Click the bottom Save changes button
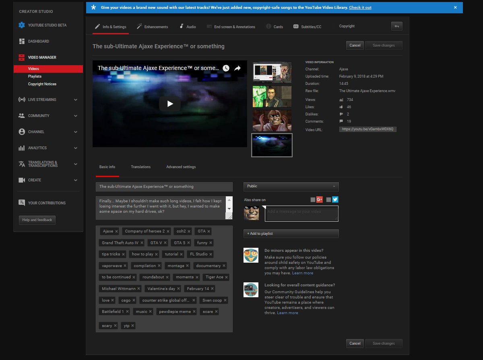 pyautogui.click(x=384, y=344)
